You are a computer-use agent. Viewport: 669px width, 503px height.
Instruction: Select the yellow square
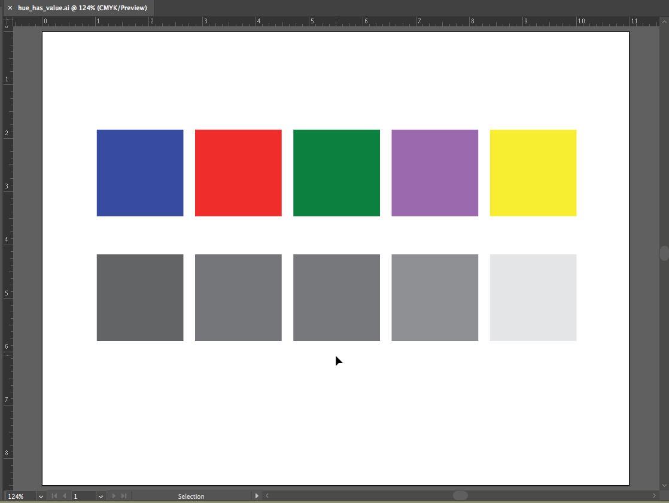click(533, 173)
